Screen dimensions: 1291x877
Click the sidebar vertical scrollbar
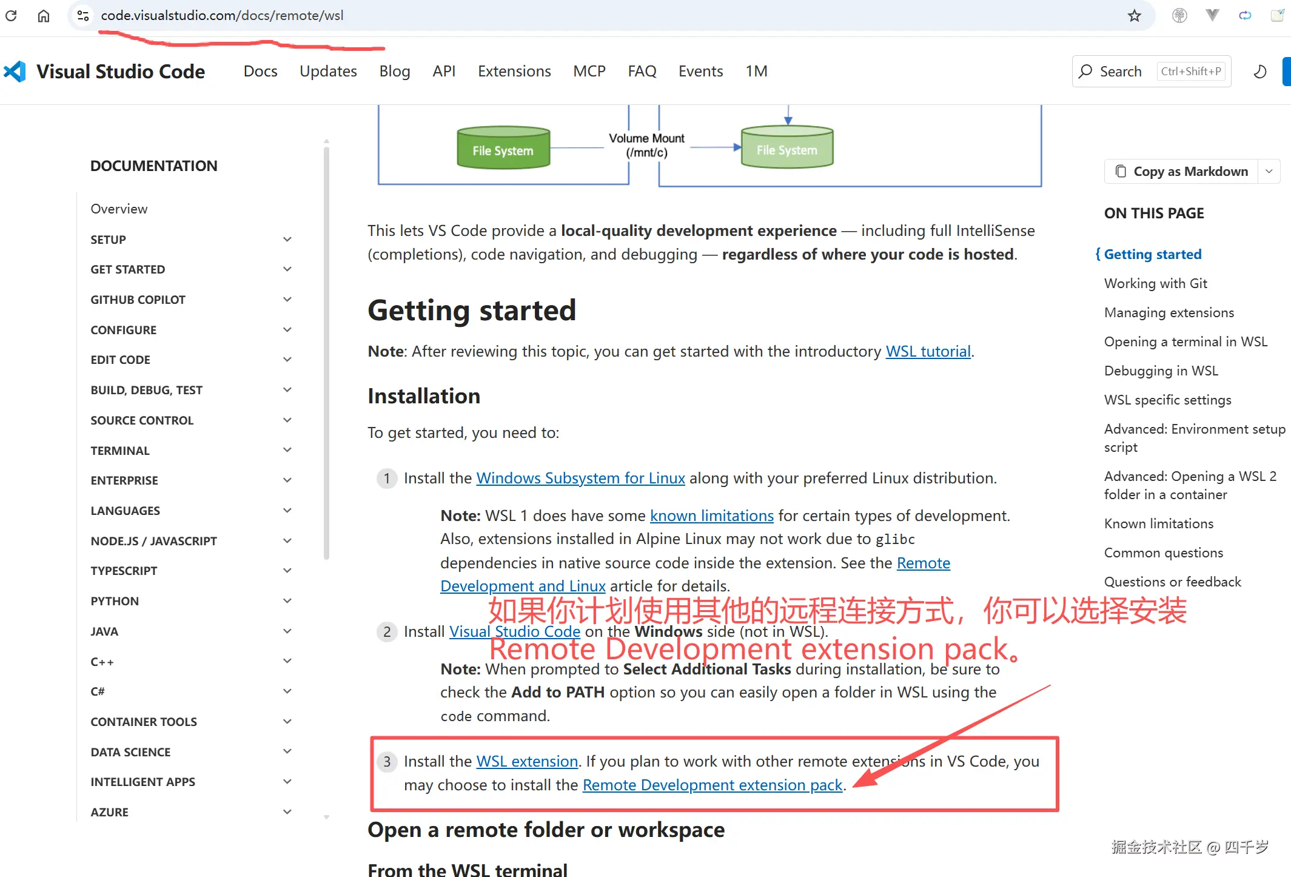click(x=326, y=352)
